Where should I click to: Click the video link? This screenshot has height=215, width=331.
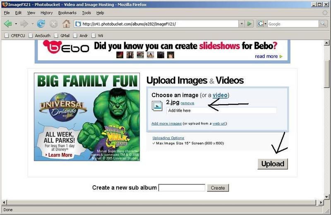(220, 95)
